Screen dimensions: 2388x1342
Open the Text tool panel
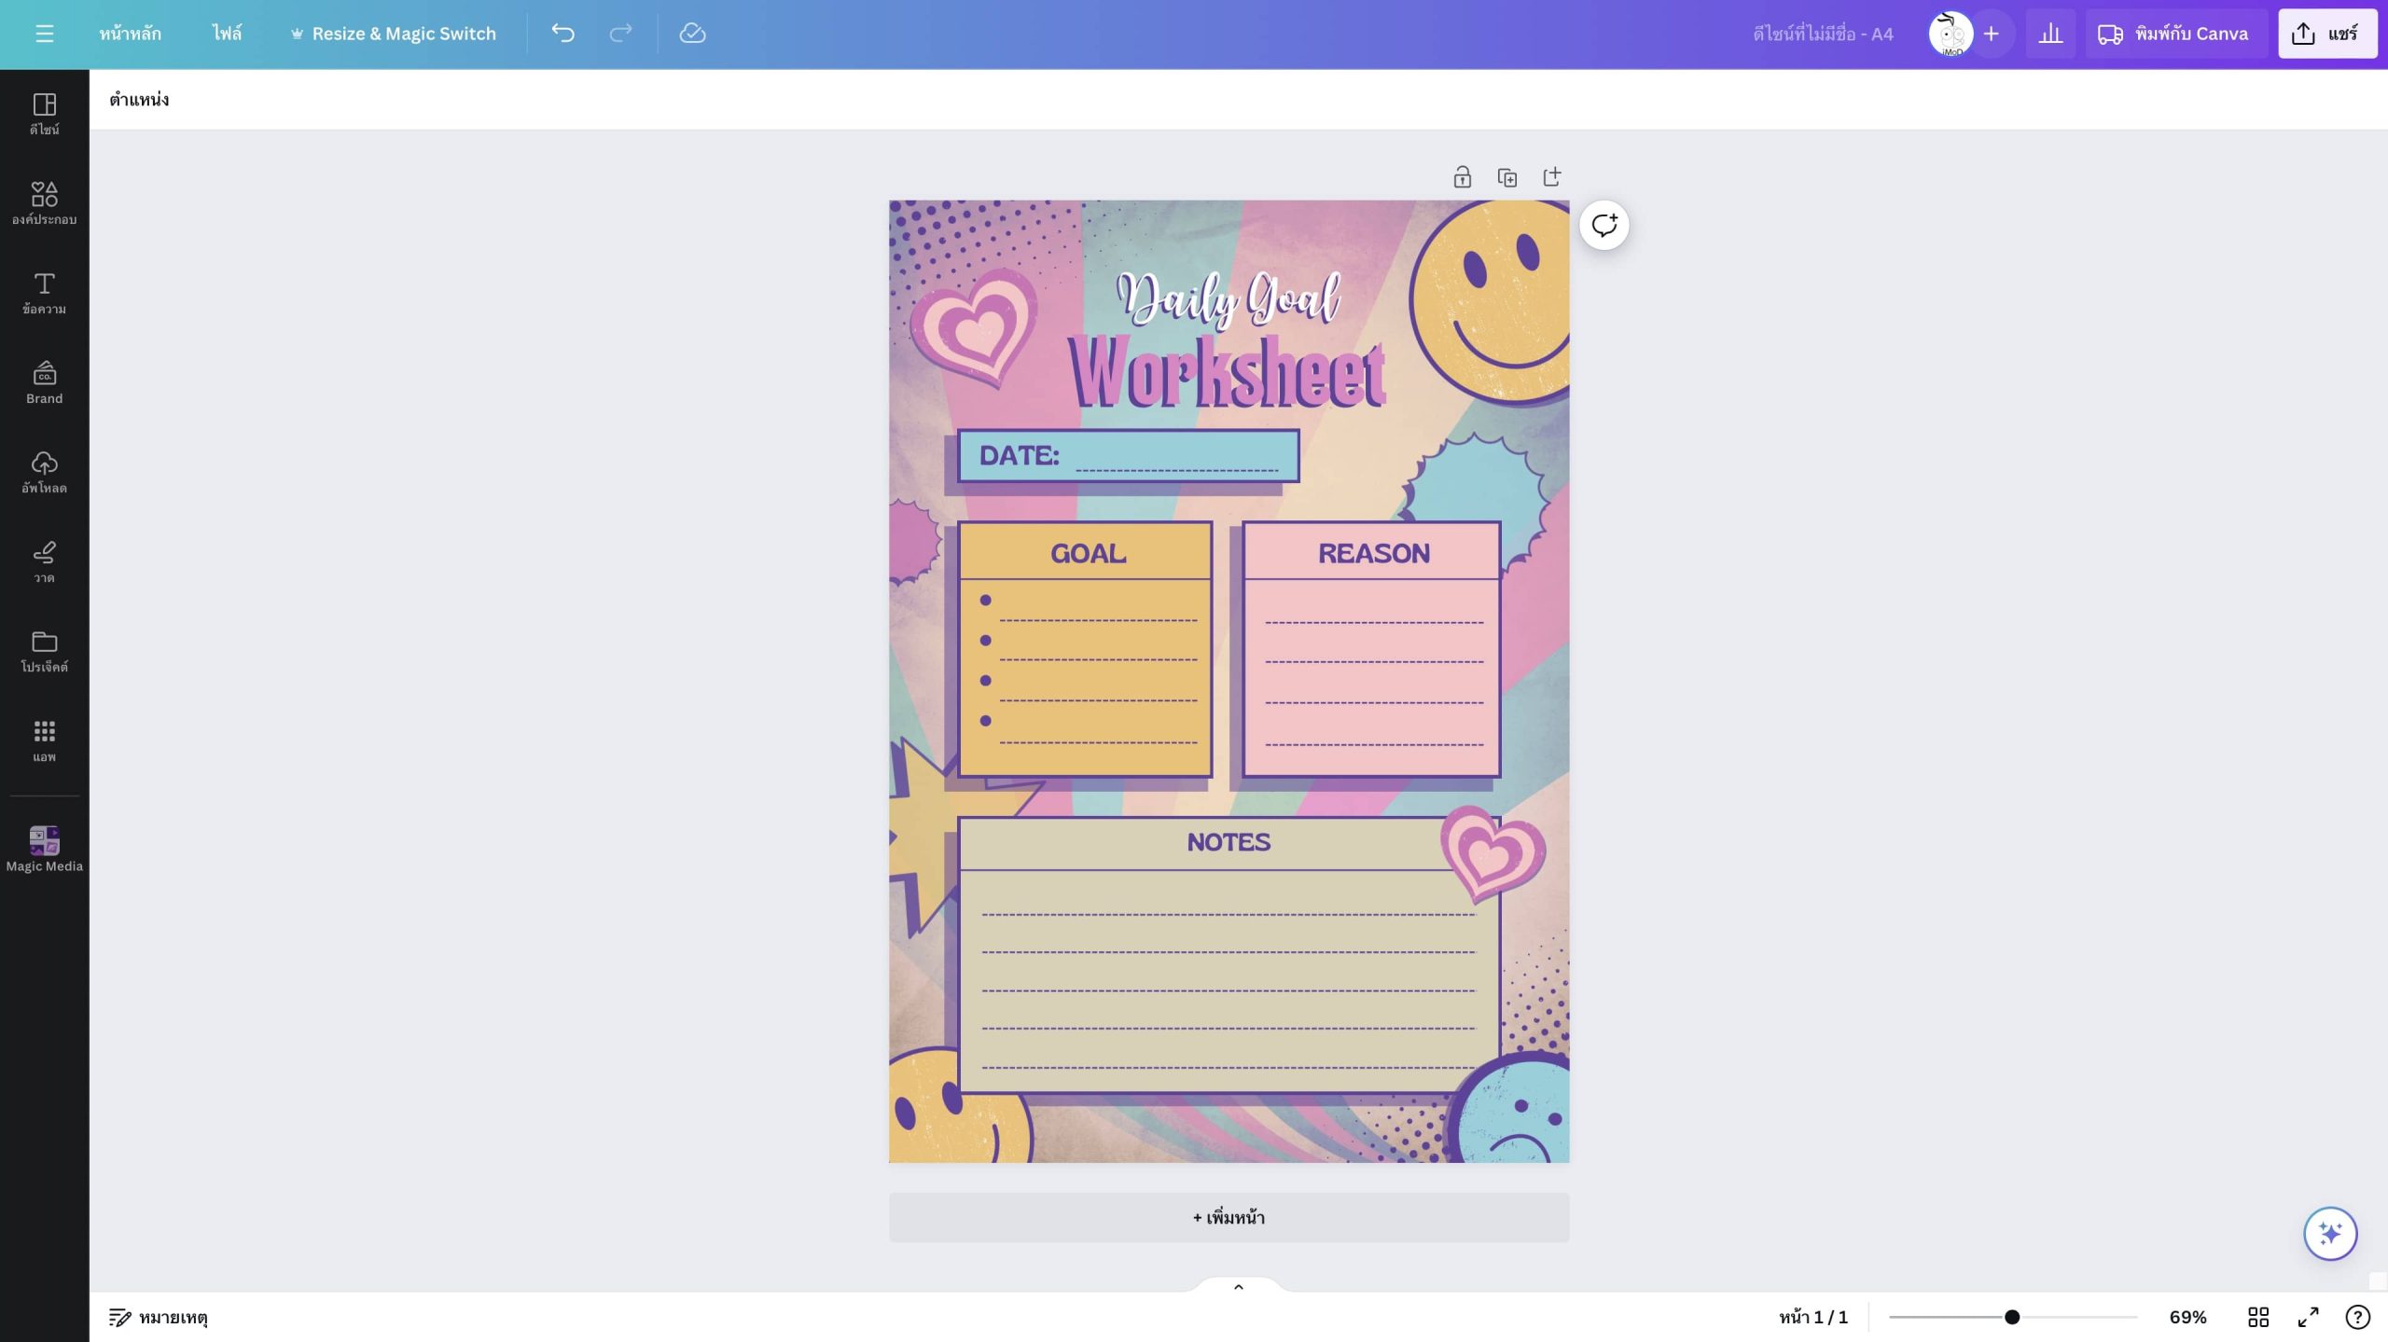pos(44,293)
